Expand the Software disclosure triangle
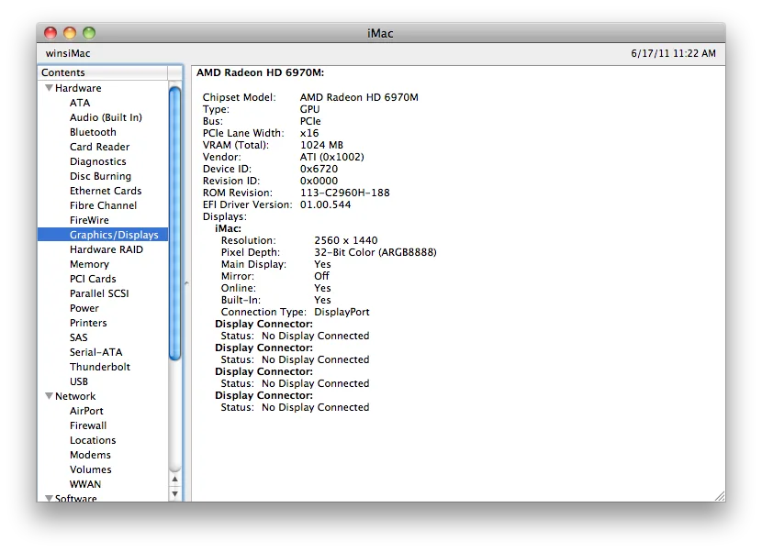The image size is (762, 552). point(48,498)
